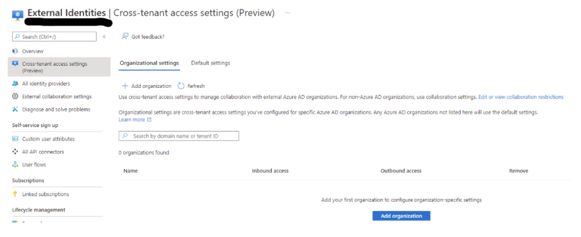Open User flows

click(x=34, y=164)
